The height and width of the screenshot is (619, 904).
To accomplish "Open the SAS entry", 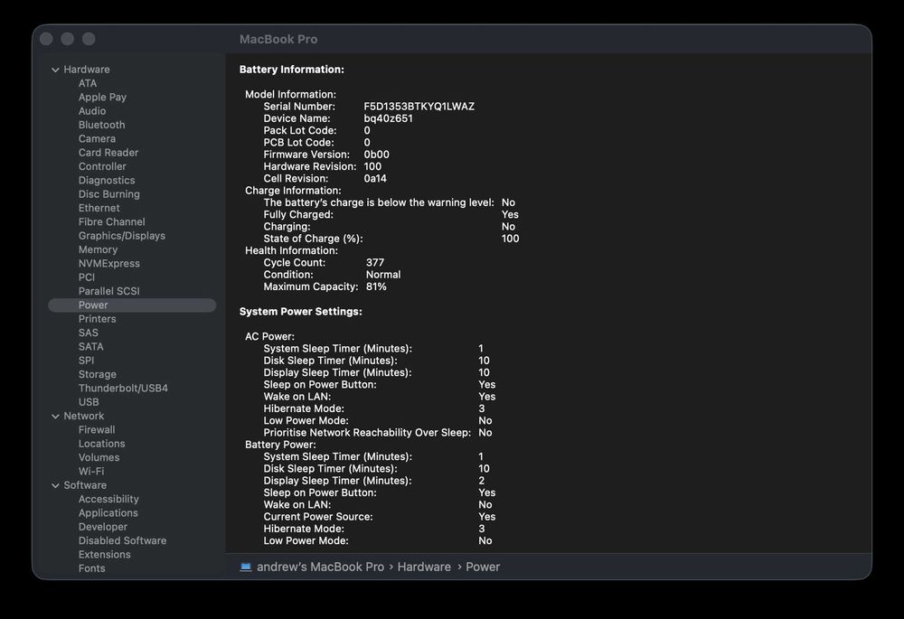I will click(x=89, y=333).
